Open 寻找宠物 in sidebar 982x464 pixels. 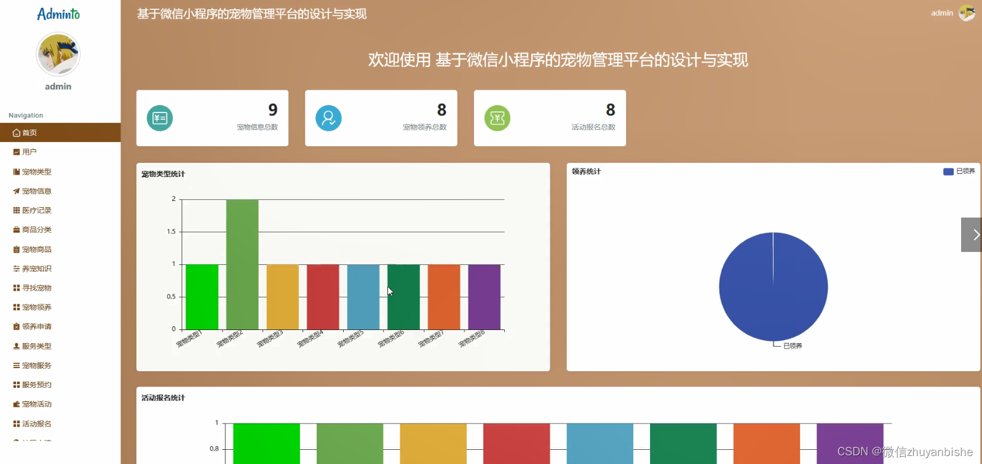pos(60,288)
